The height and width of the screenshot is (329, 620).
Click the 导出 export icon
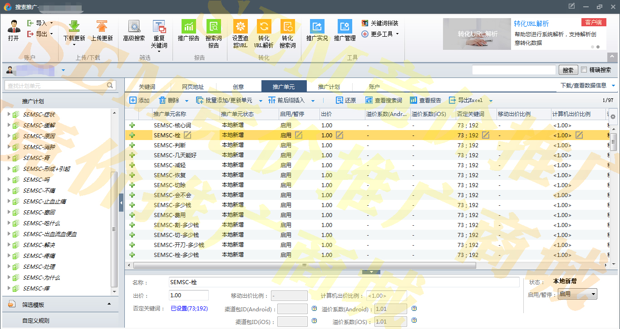pos(30,34)
